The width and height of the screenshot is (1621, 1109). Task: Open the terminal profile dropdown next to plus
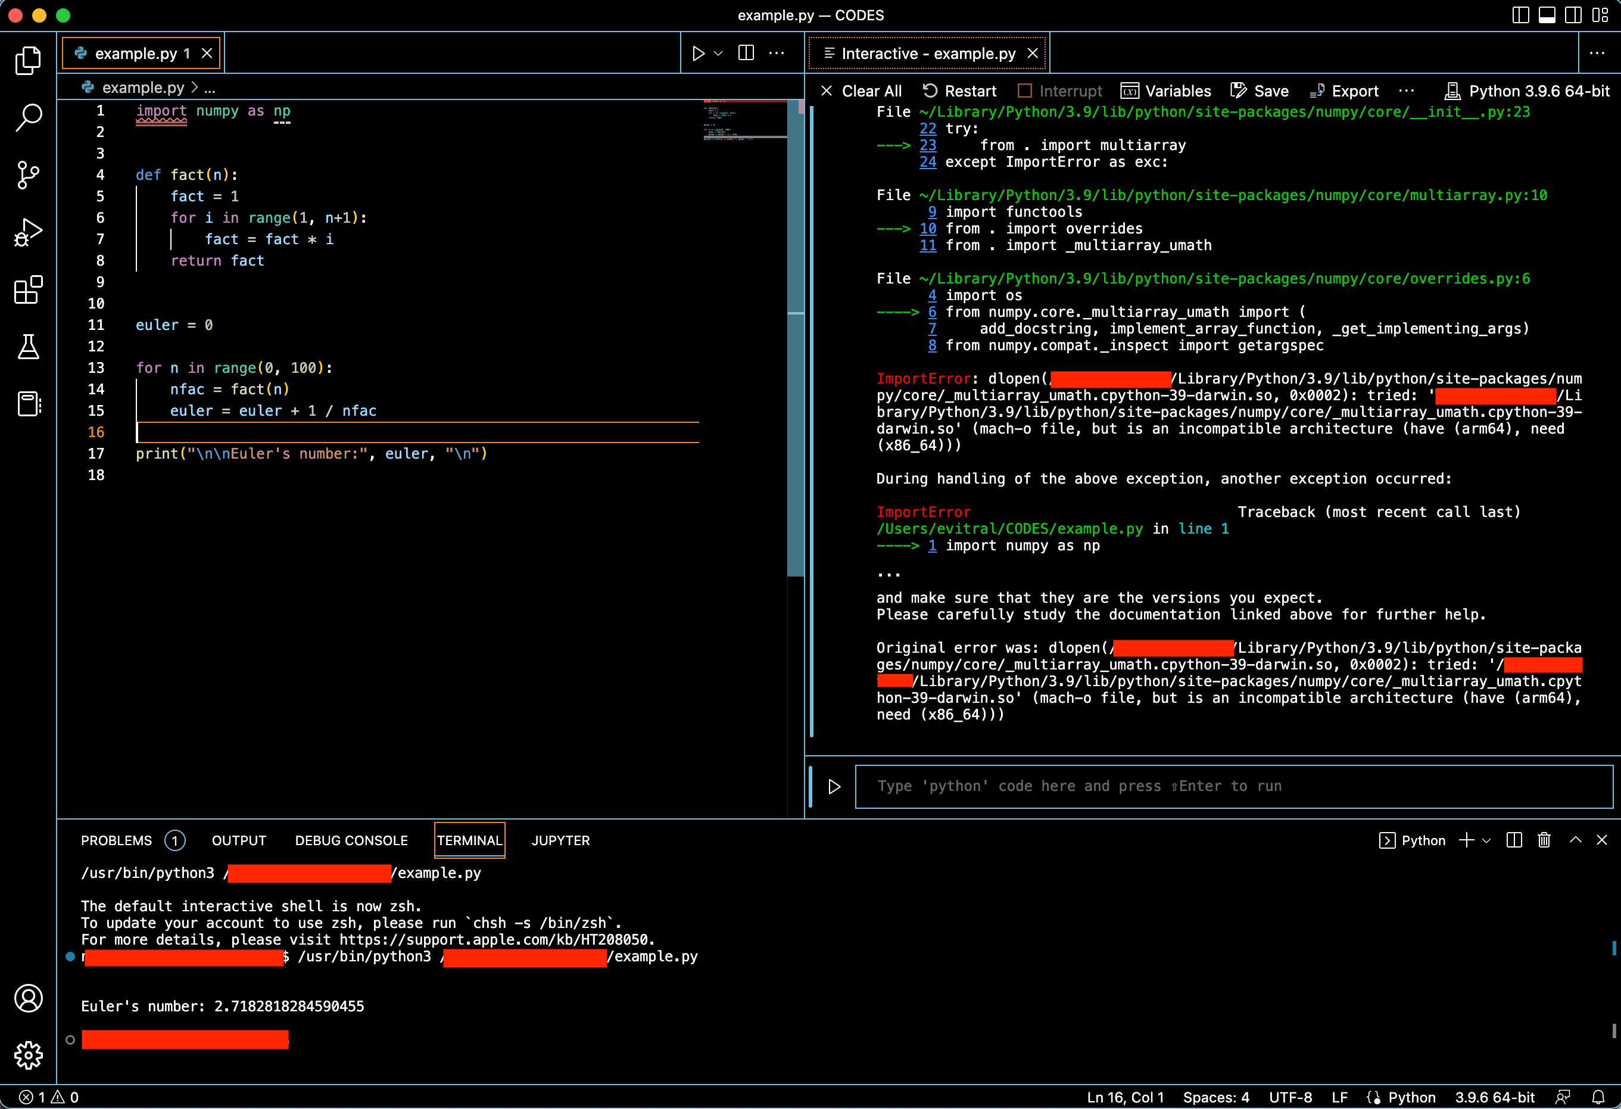1486,840
